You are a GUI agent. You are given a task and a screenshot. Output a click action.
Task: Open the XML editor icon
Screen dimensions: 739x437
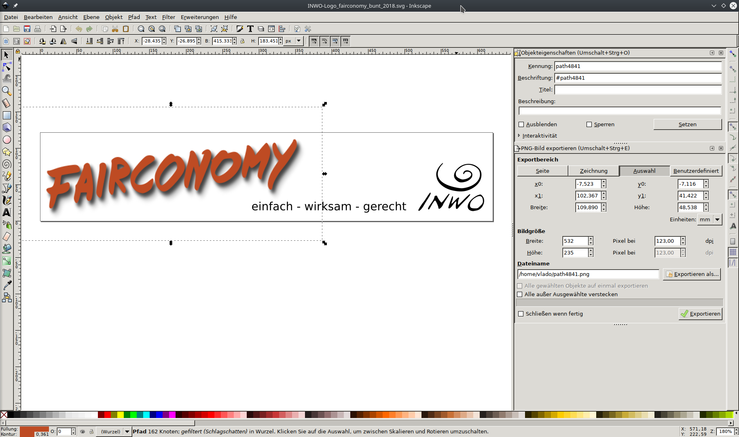coord(271,29)
